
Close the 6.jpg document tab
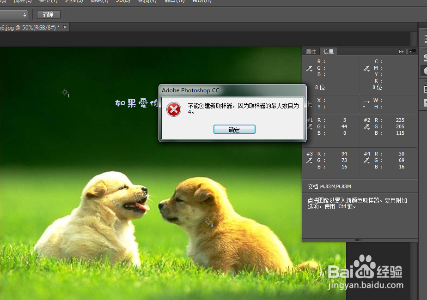pos(65,27)
